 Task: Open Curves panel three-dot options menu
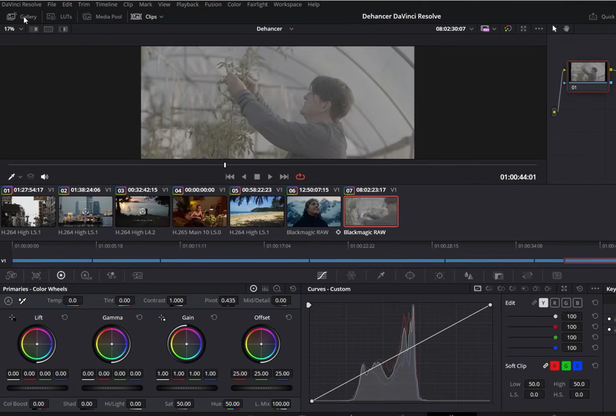pyautogui.click(x=595, y=289)
